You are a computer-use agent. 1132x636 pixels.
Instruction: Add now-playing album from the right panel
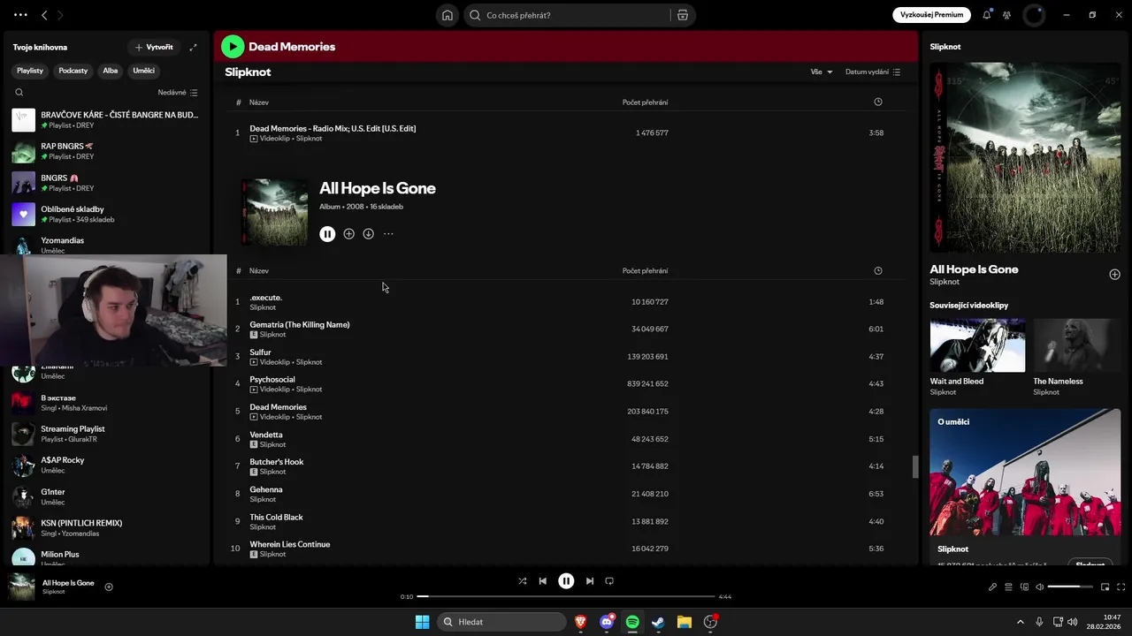point(1114,275)
